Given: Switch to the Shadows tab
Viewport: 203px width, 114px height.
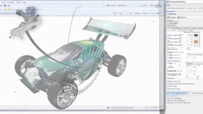Looking at the screenshot, I should pos(186,28).
